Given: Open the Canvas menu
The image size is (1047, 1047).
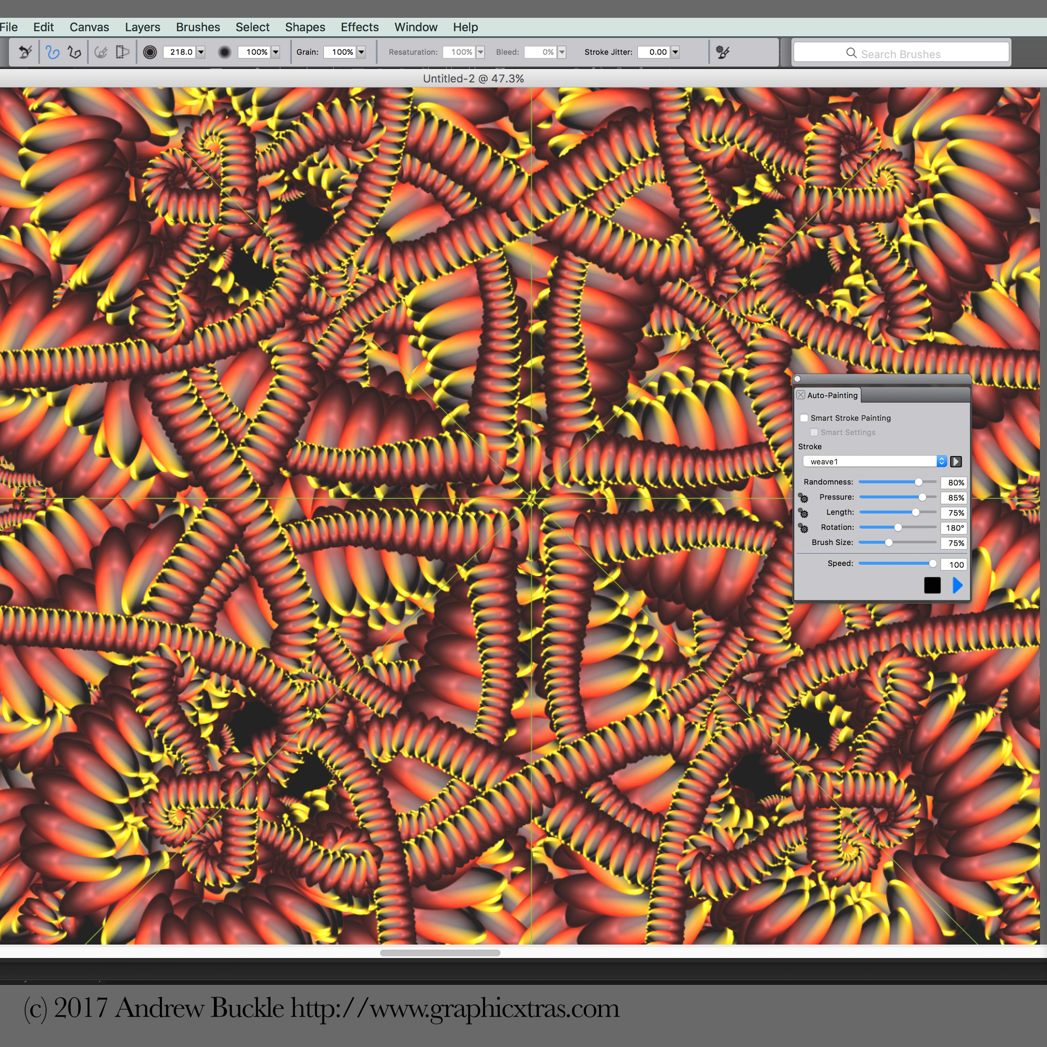Looking at the screenshot, I should click(x=89, y=27).
